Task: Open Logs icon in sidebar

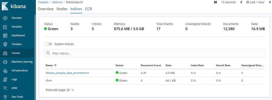Action: coord(5,79)
